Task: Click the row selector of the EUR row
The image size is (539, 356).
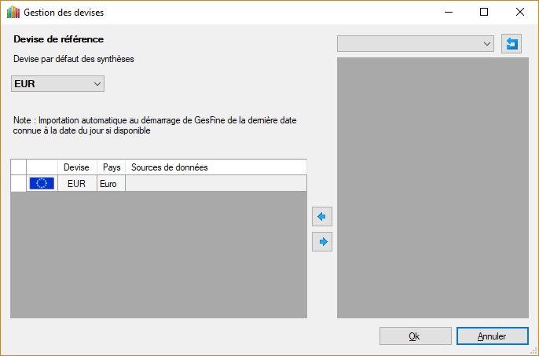Action: 18,183
